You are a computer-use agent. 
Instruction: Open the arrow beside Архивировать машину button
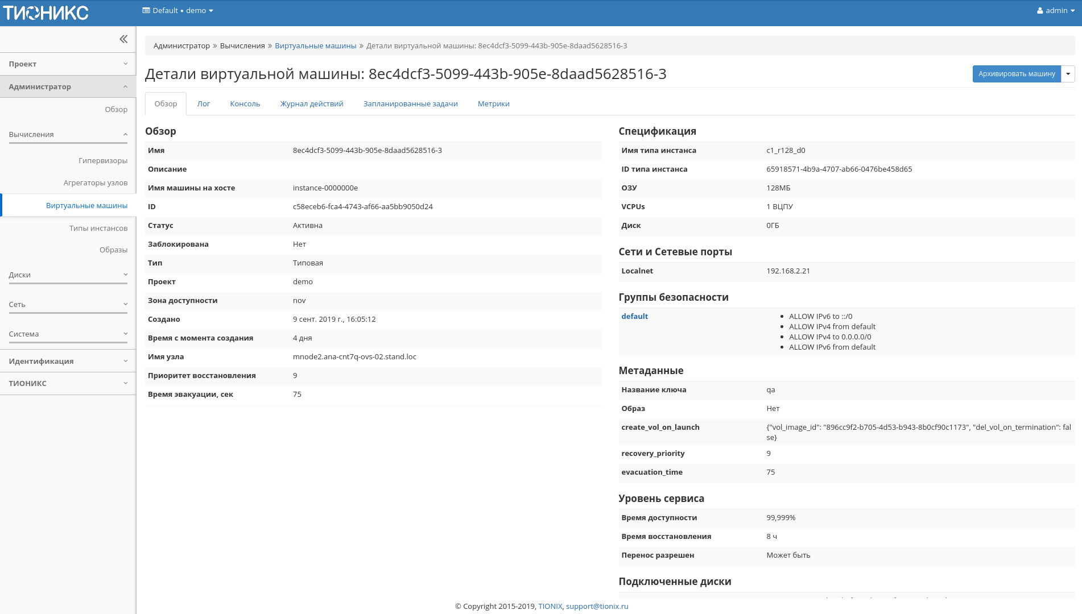[1068, 74]
